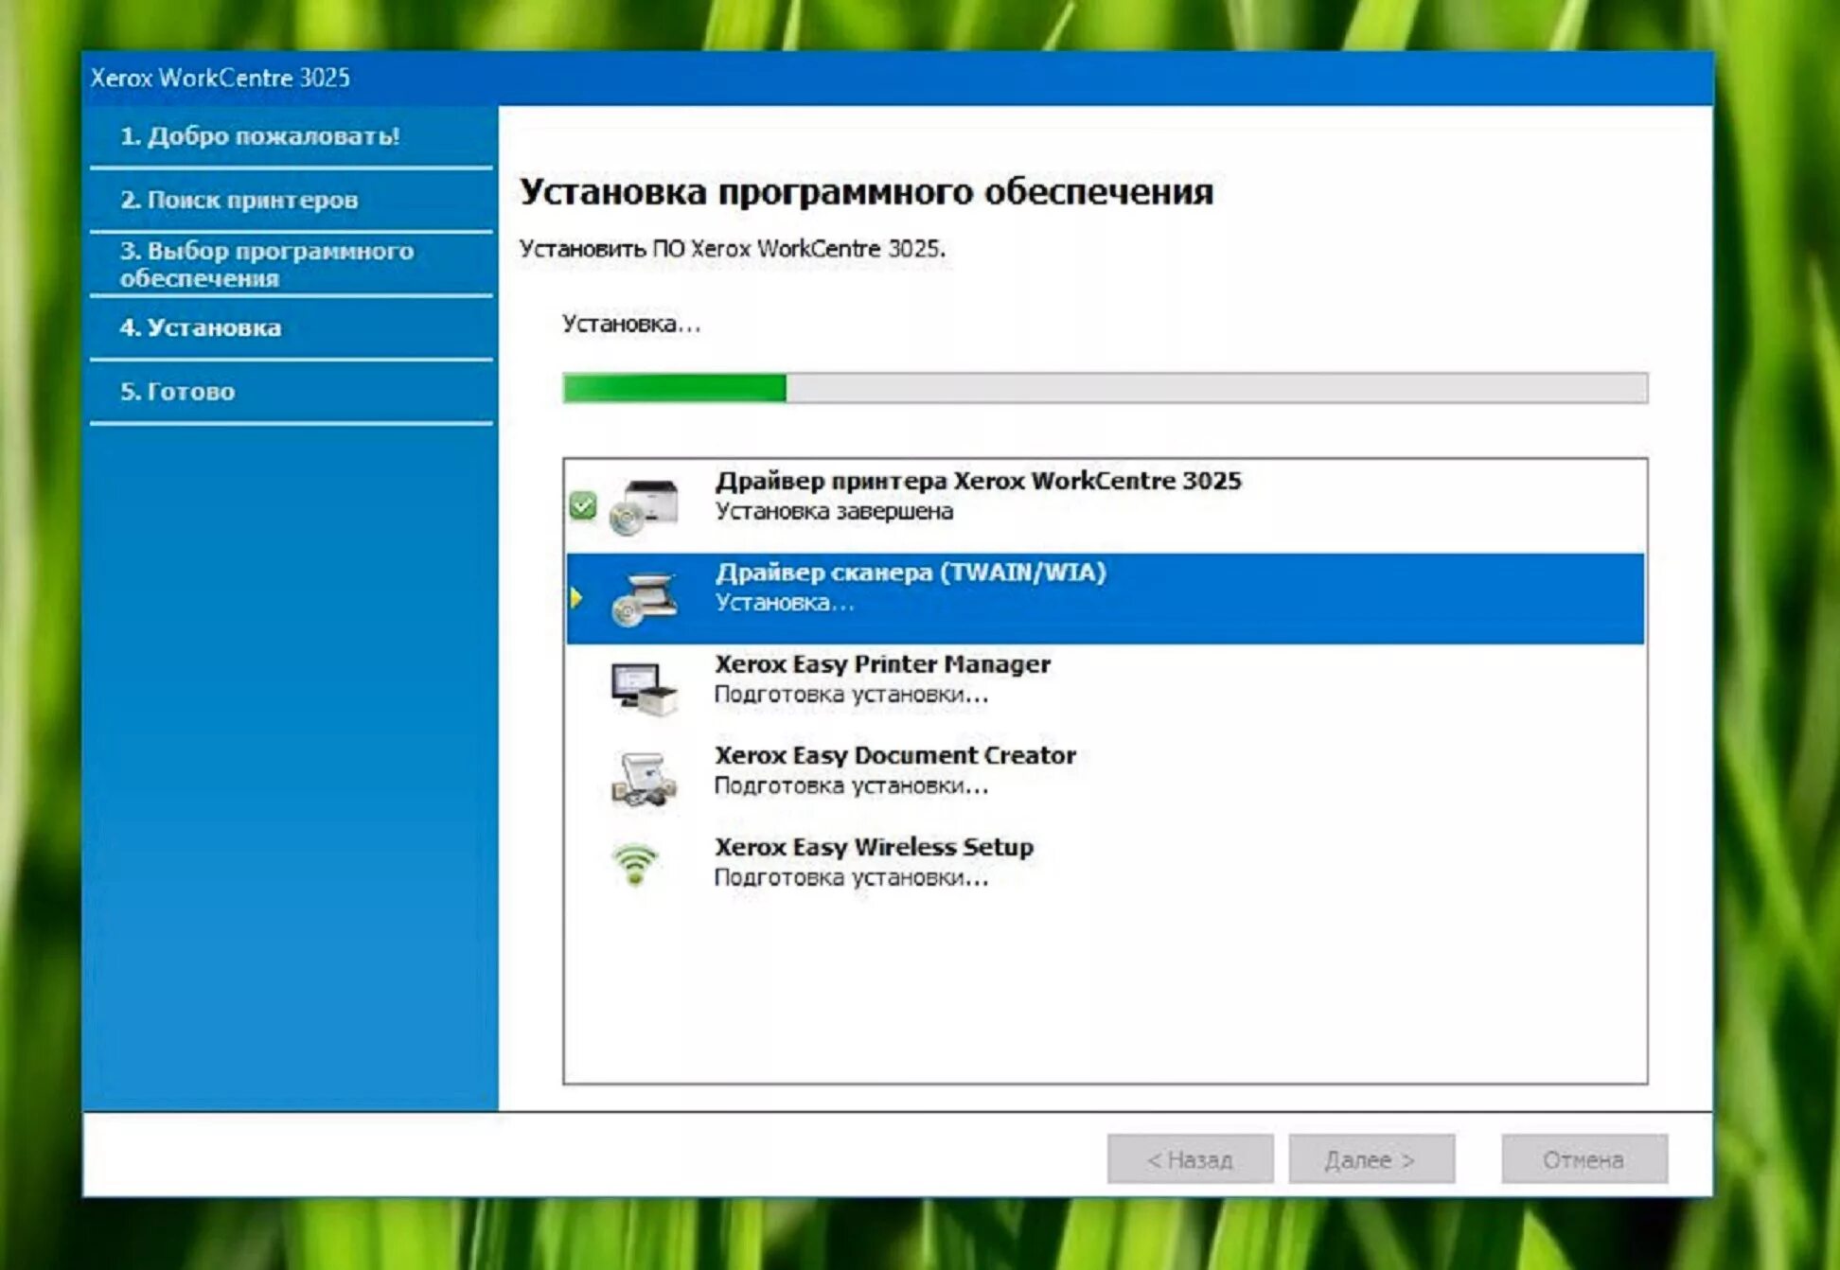
Task: Select Драйвер принтера Xerox WorkCentre 3025 row
Action: click(x=1105, y=506)
